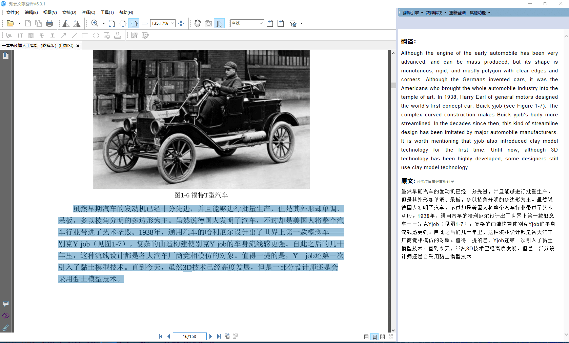
Task: Open the 工具(T) menu
Action: point(107,13)
